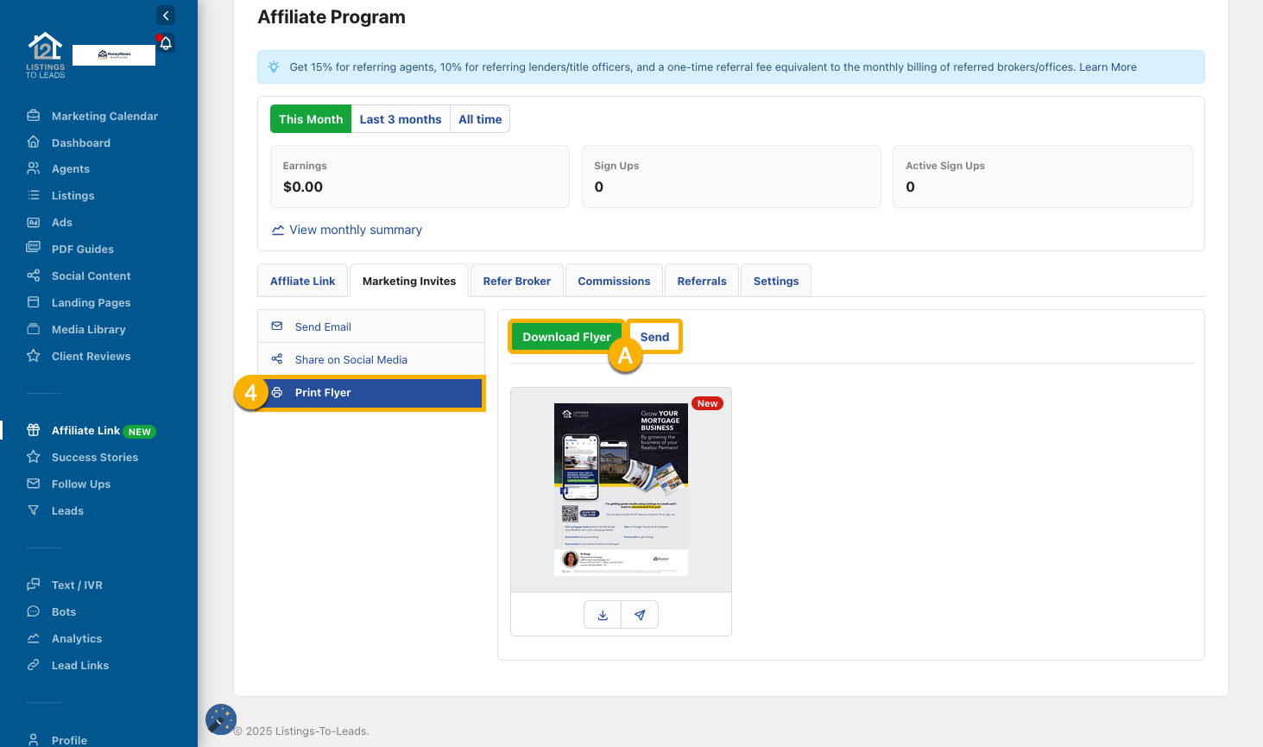Select the All time filter
This screenshot has height=747, width=1263.
tap(480, 119)
